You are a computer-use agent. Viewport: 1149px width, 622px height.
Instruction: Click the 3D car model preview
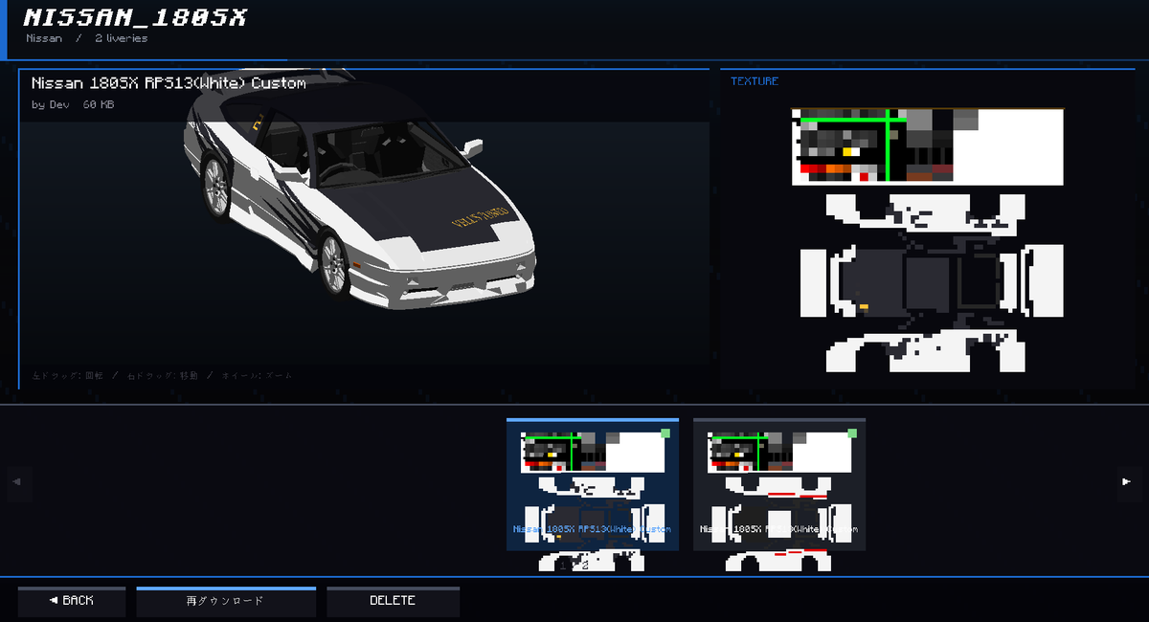359,191
